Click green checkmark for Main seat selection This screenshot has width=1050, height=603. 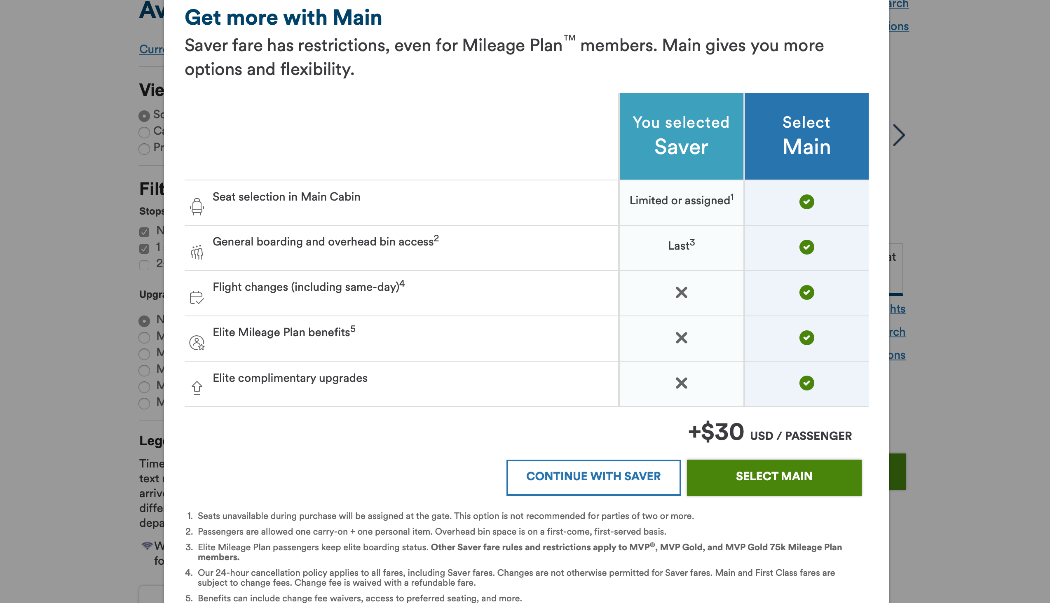click(x=806, y=202)
